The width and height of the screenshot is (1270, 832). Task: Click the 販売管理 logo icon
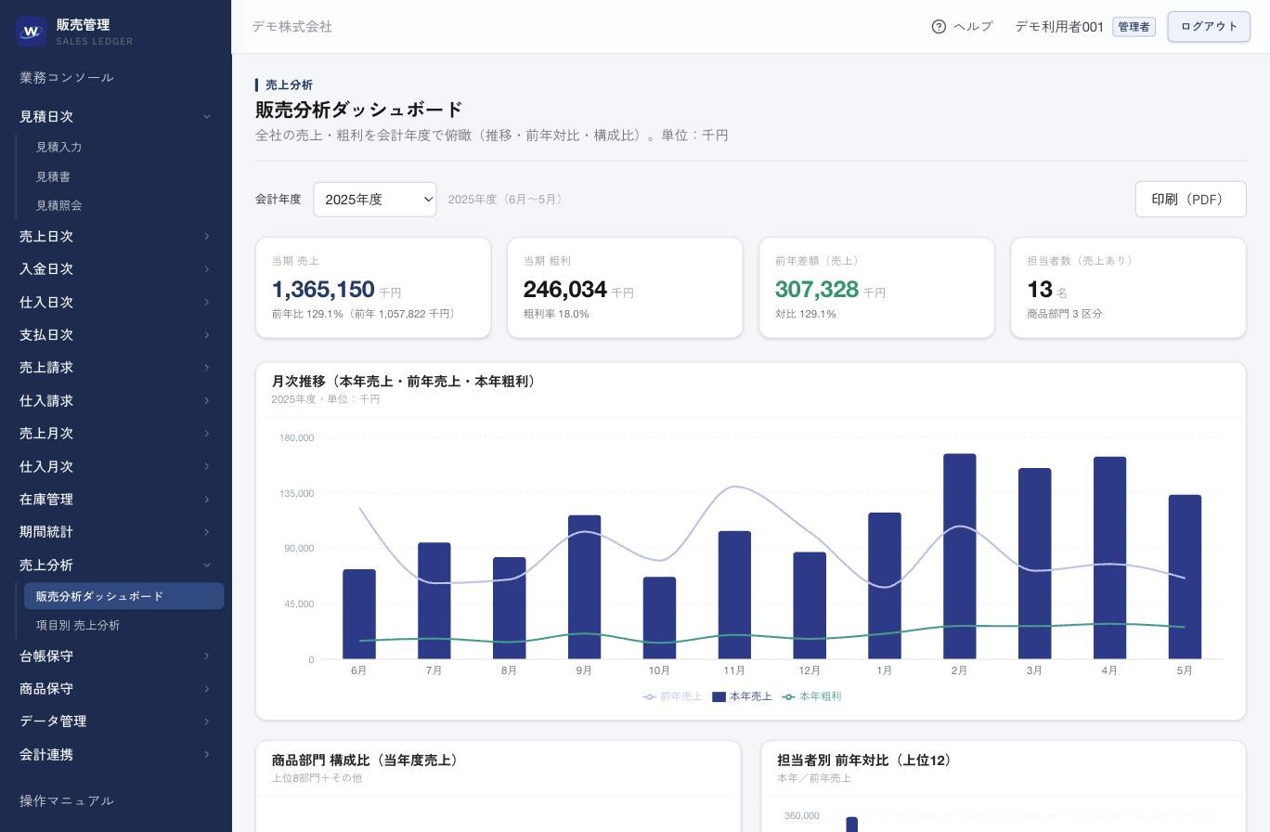pyautogui.click(x=31, y=31)
